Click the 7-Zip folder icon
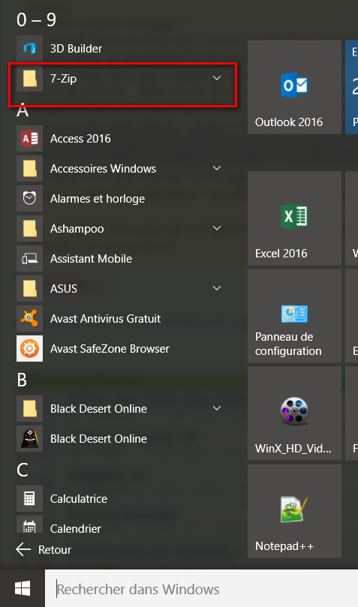The width and height of the screenshot is (358, 607). 29,79
